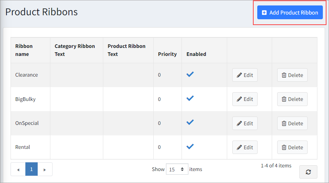Click the refresh icon below the table

pos(308,172)
